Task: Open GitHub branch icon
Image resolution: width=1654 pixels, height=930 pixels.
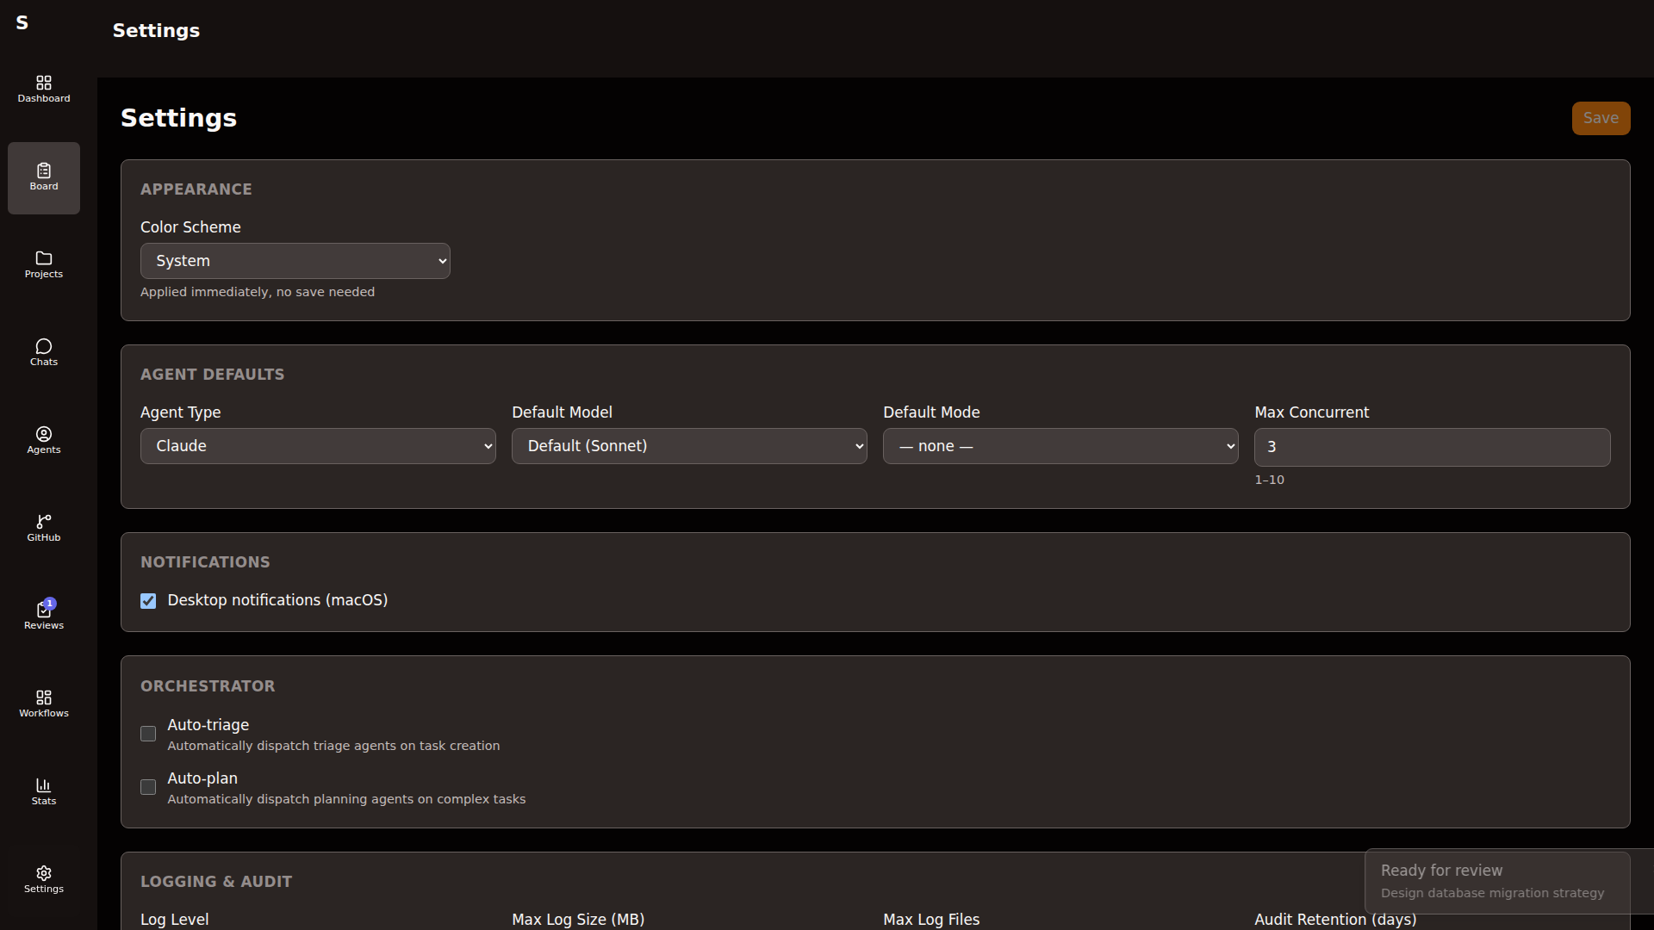Action: click(x=44, y=528)
